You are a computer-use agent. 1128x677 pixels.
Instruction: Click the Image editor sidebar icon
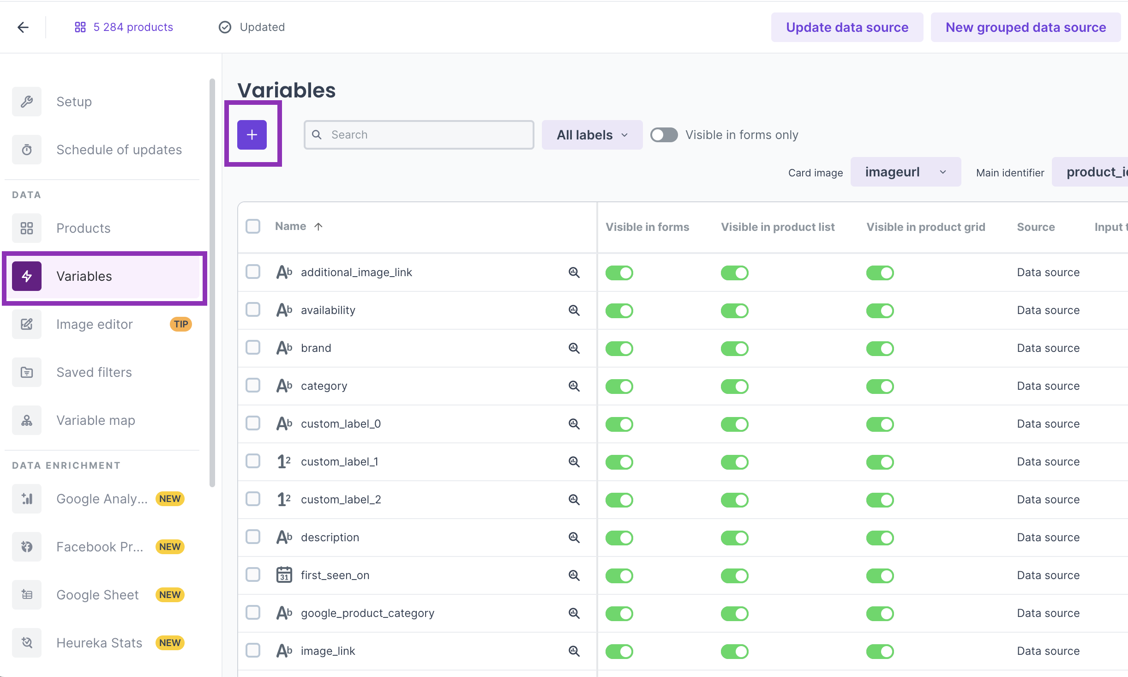coord(27,324)
